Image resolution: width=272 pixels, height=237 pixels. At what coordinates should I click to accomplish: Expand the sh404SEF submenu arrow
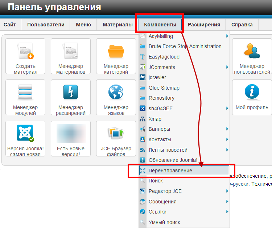(227, 108)
